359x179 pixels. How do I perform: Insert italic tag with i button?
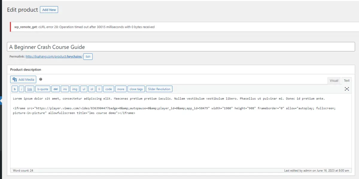point(22,89)
